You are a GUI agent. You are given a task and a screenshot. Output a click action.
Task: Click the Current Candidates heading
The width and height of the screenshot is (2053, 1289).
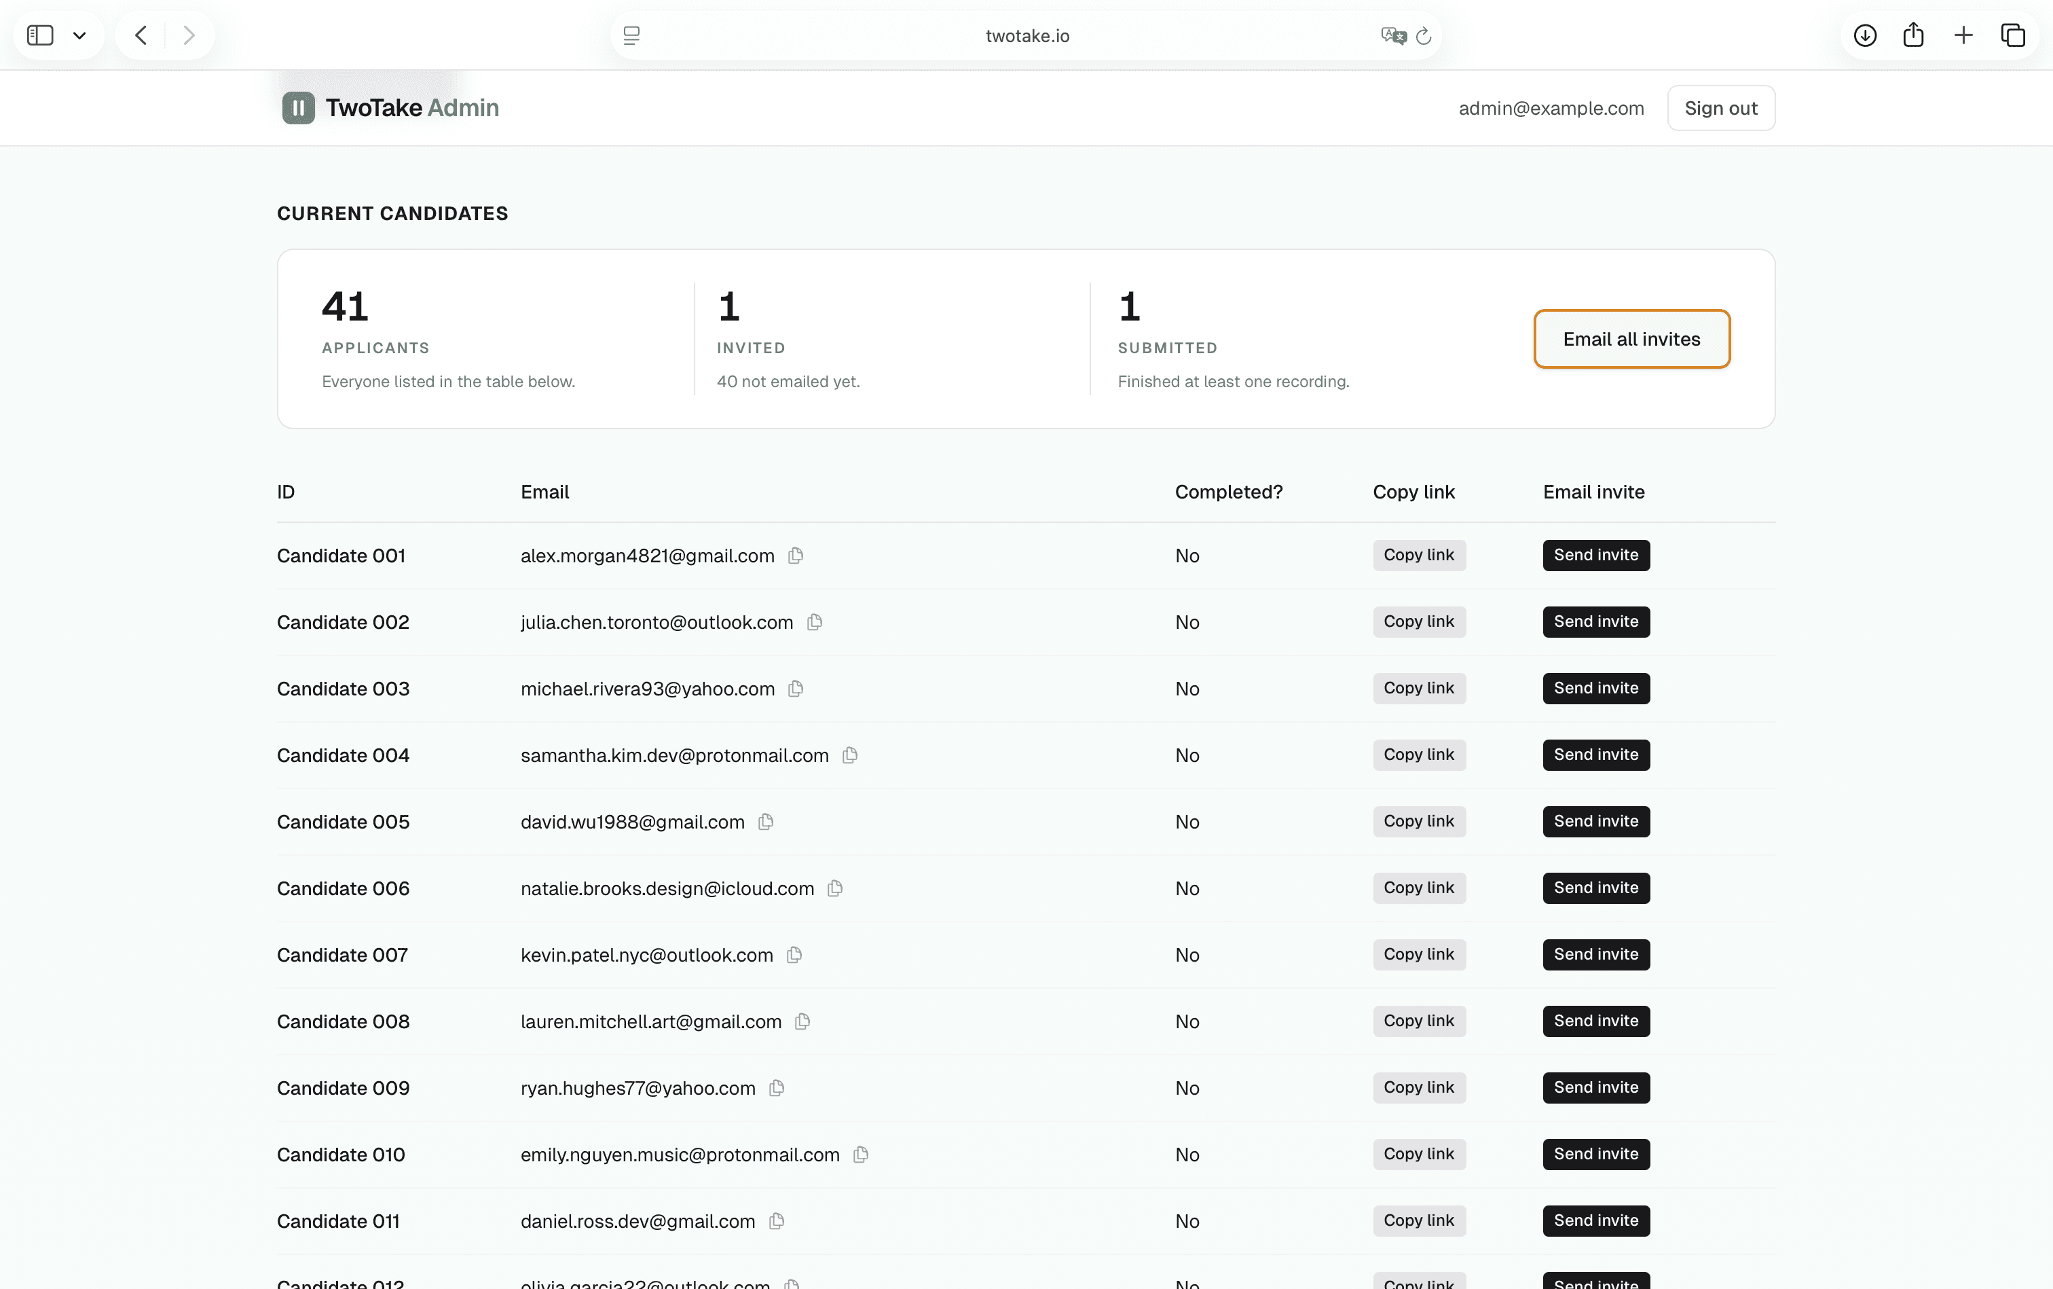pyautogui.click(x=392, y=213)
